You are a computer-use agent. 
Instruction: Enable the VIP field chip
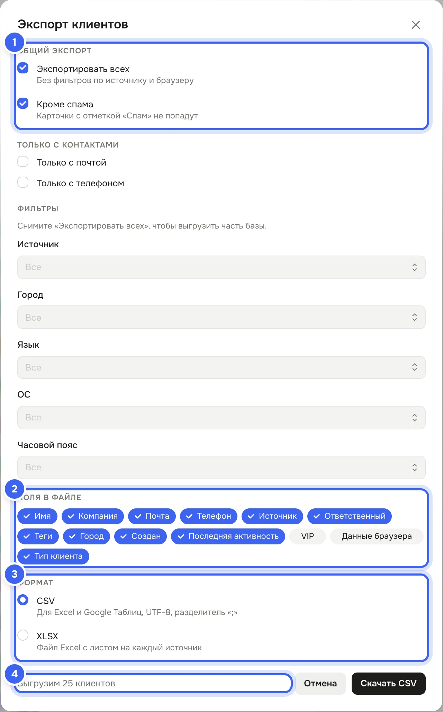point(307,536)
